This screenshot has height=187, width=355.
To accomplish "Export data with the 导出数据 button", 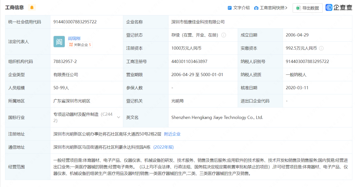I will (307, 8).
